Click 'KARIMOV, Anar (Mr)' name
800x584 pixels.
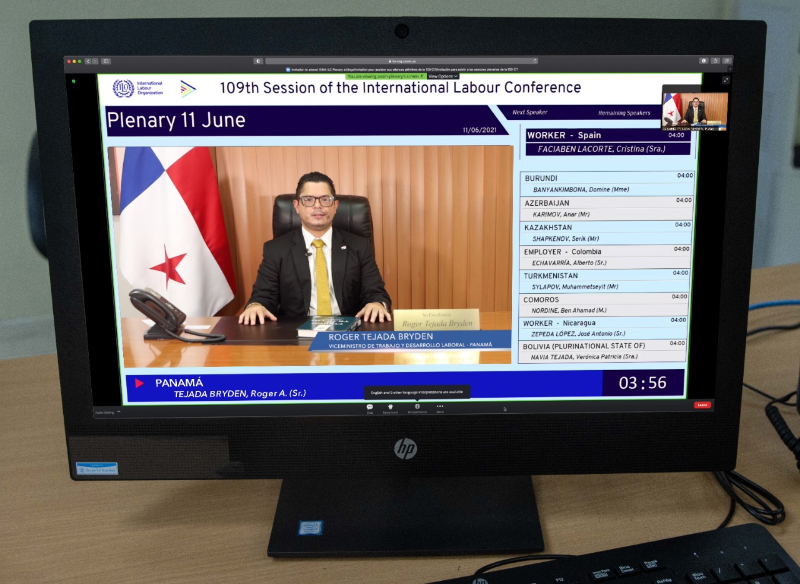pyautogui.click(x=561, y=214)
